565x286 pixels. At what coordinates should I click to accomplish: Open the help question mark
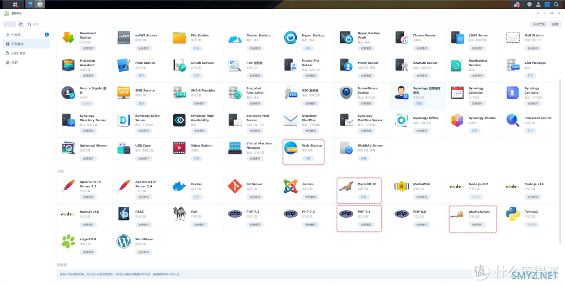(537, 13)
